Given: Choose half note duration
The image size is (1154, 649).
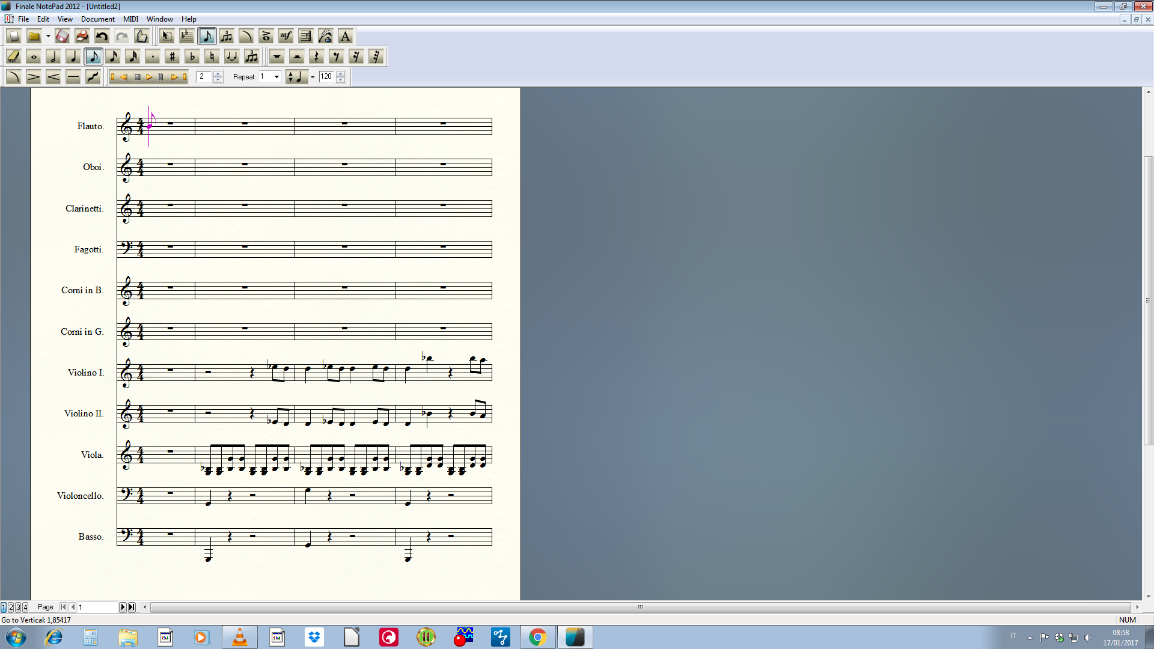Looking at the screenshot, I should coord(53,56).
